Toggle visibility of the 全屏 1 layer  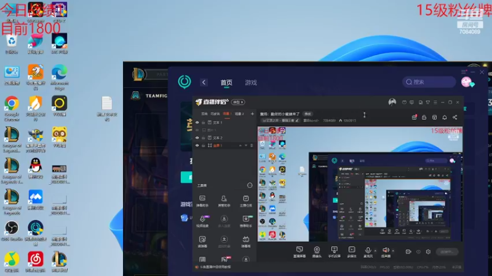(x=197, y=145)
